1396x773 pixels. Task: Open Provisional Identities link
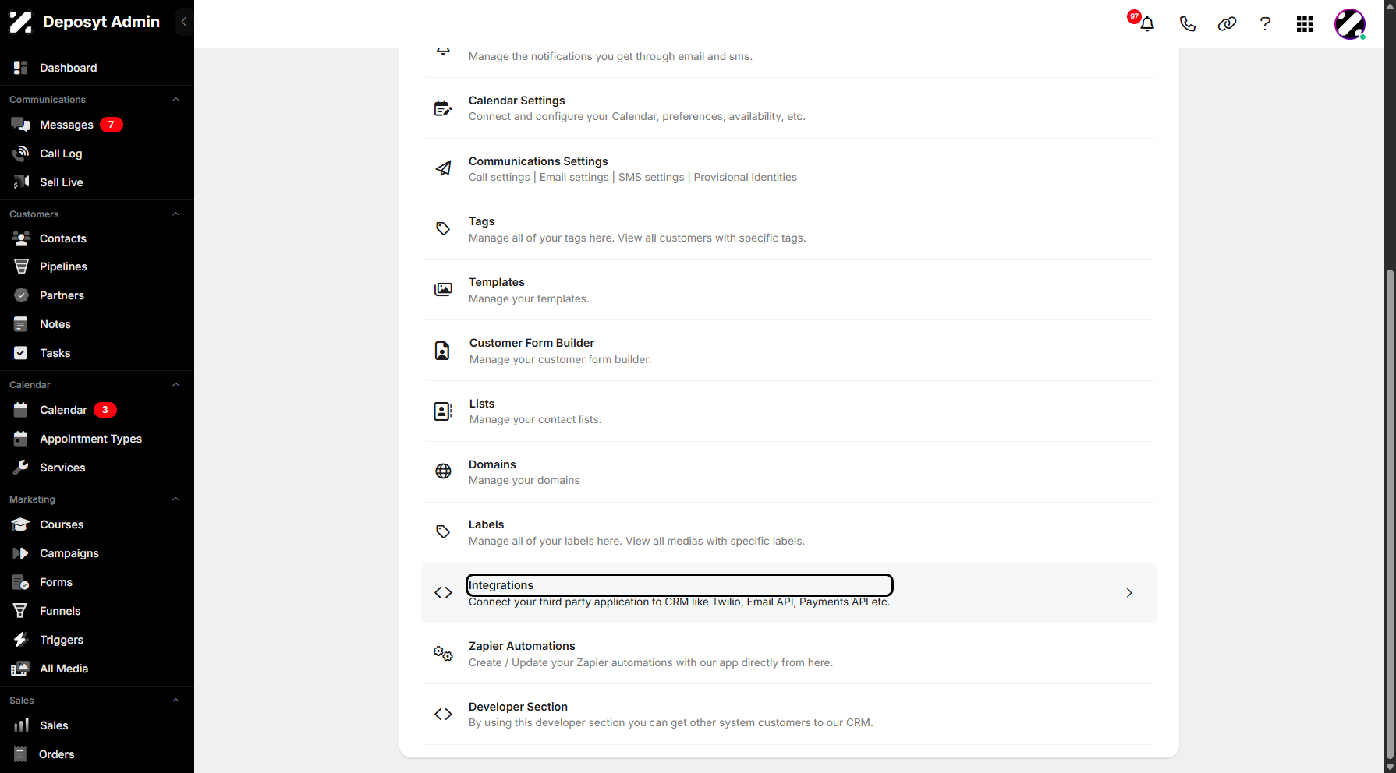745,178
